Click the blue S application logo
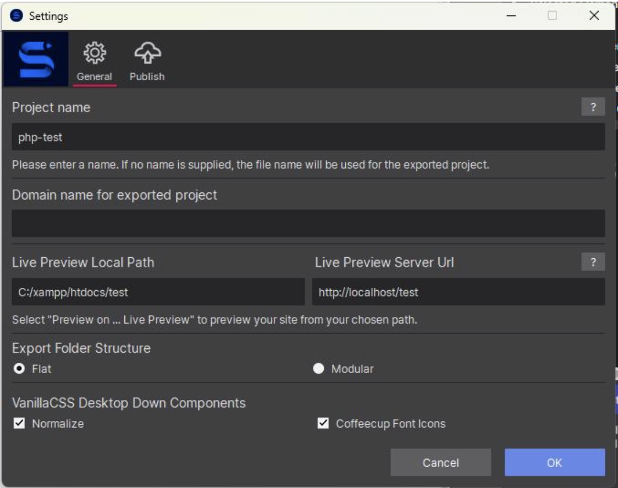 (36, 59)
